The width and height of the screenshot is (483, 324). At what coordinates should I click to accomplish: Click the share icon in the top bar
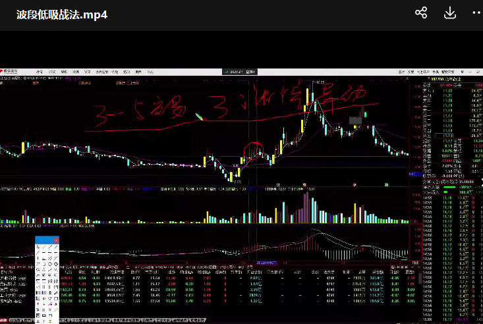[421, 13]
